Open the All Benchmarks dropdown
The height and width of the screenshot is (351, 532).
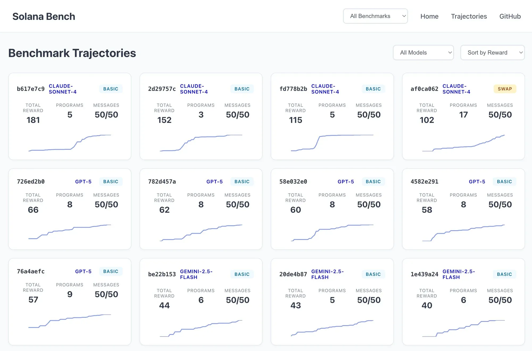coord(375,16)
